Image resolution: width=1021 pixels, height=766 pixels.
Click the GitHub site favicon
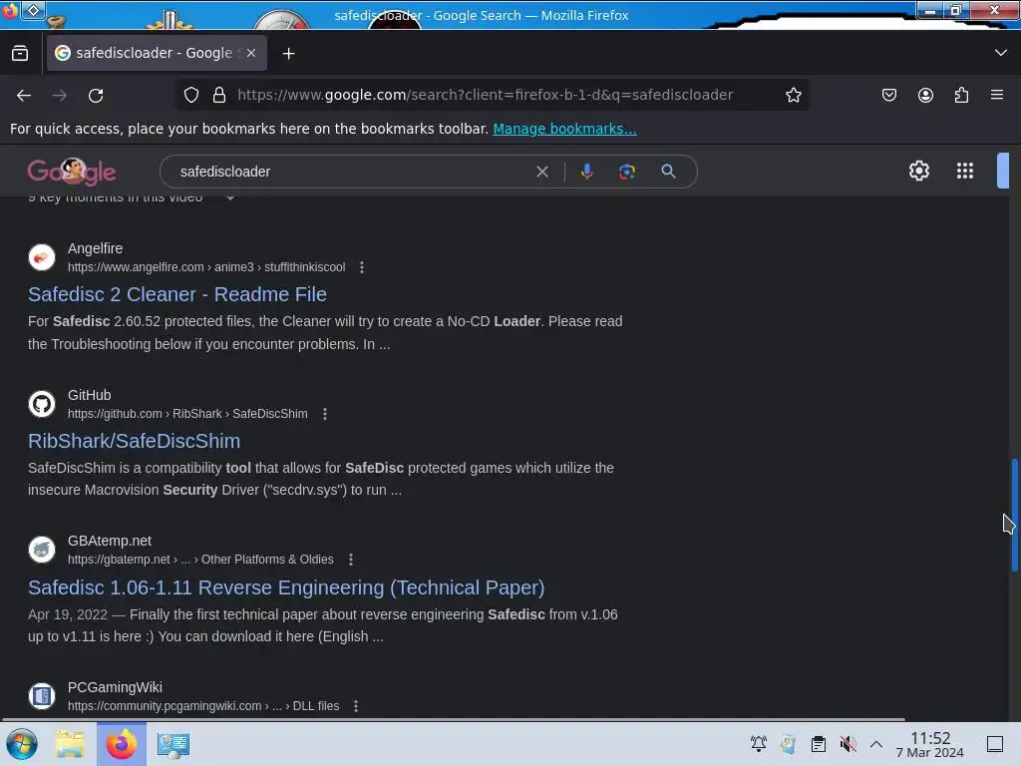pos(42,404)
